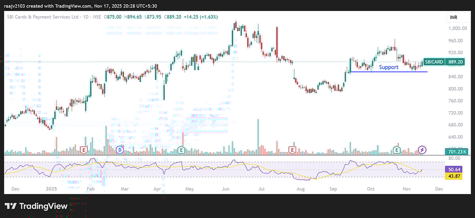Screen dimensions: 475x218
Task: Click the NSE exchange label in title
Action: point(96,17)
